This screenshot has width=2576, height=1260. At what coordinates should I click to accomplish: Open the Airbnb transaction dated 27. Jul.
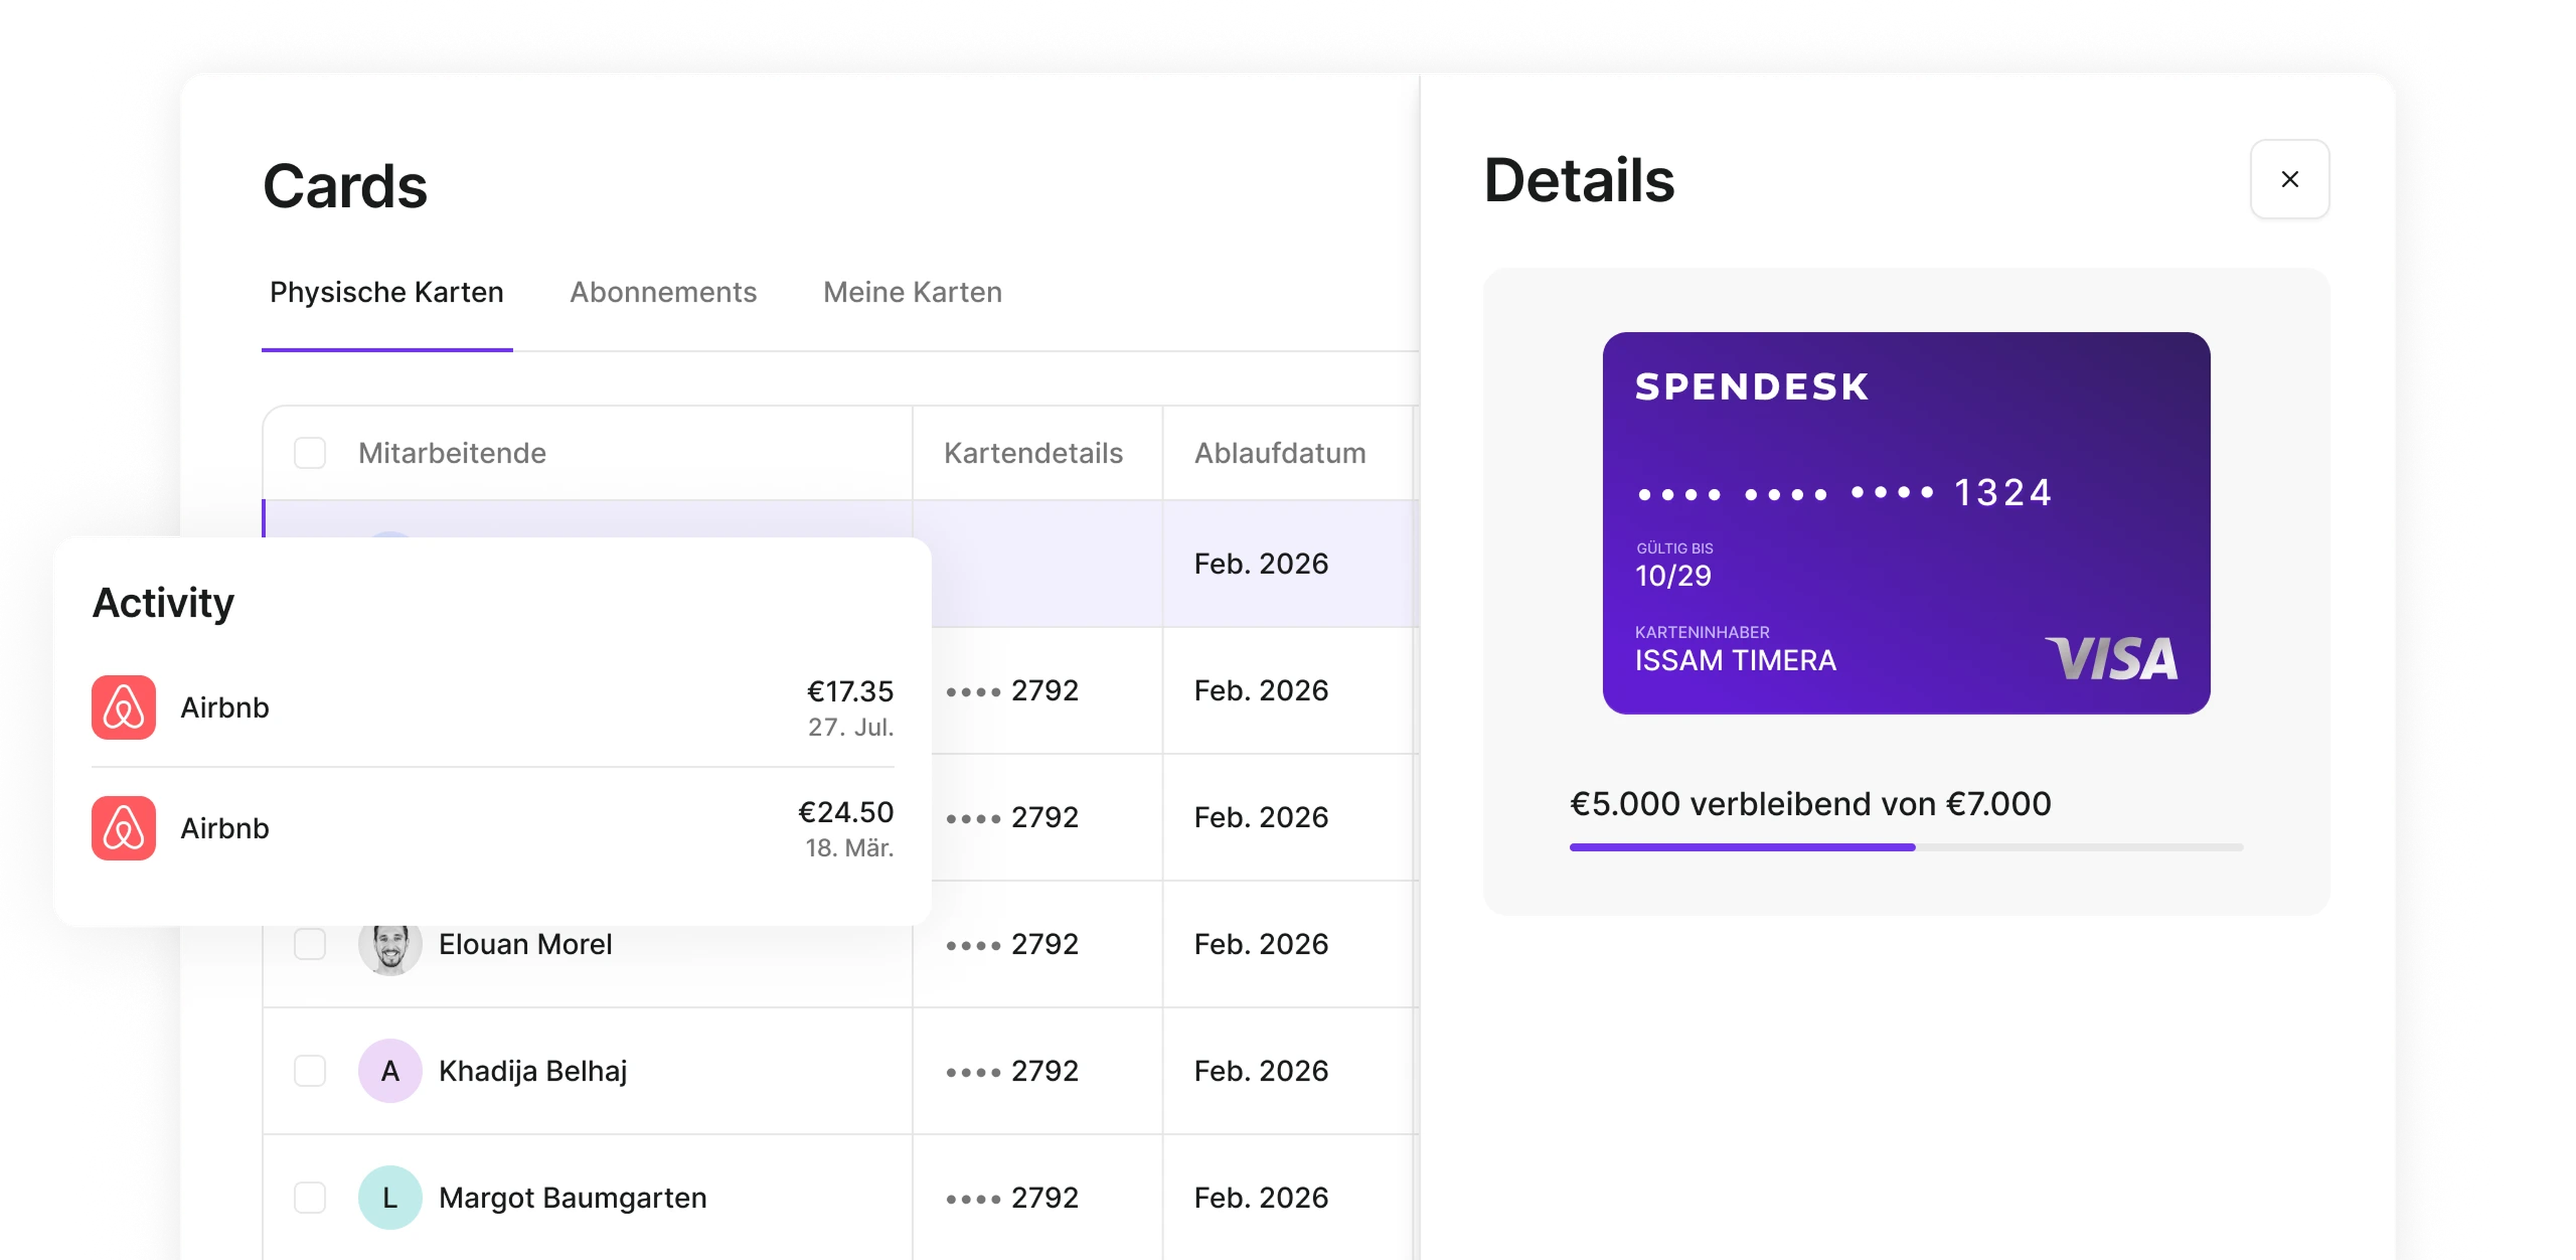(493, 707)
